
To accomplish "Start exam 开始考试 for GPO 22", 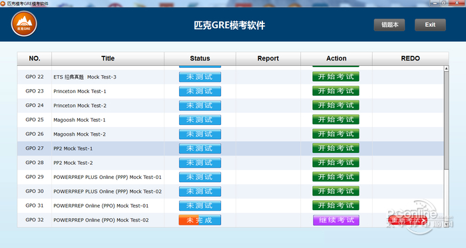I will coord(336,77).
